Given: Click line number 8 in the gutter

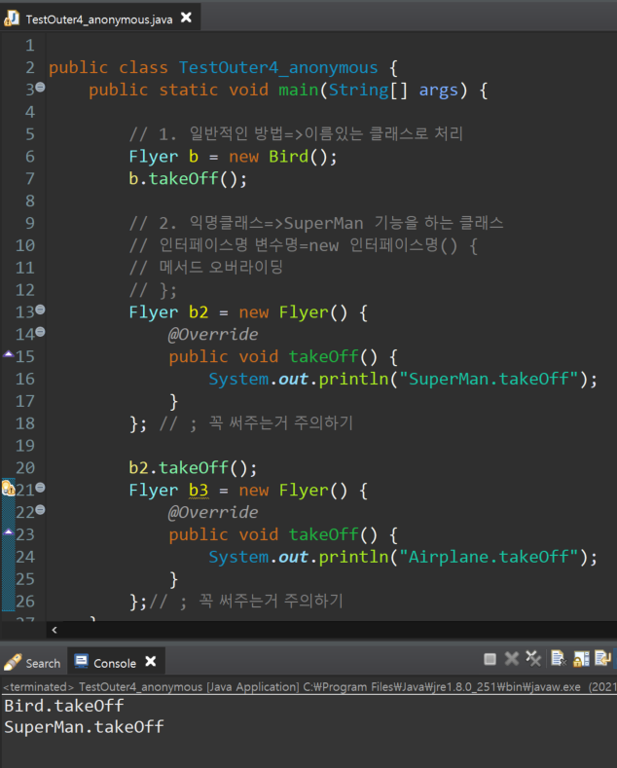Looking at the screenshot, I should [30, 201].
